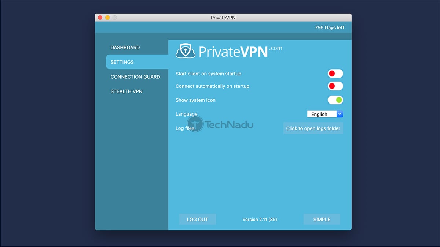Image resolution: width=440 pixels, height=247 pixels.
Task: Select the STEALTH VPN sidebar entry
Action: click(126, 91)
